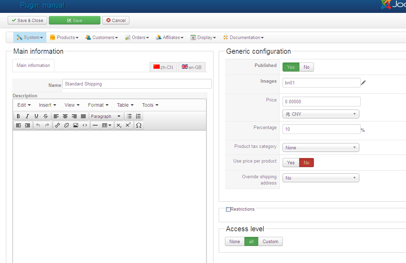The height and width of the screenshot is (263, 406).
Task: Expand the Customers menu
Action: 101,38
